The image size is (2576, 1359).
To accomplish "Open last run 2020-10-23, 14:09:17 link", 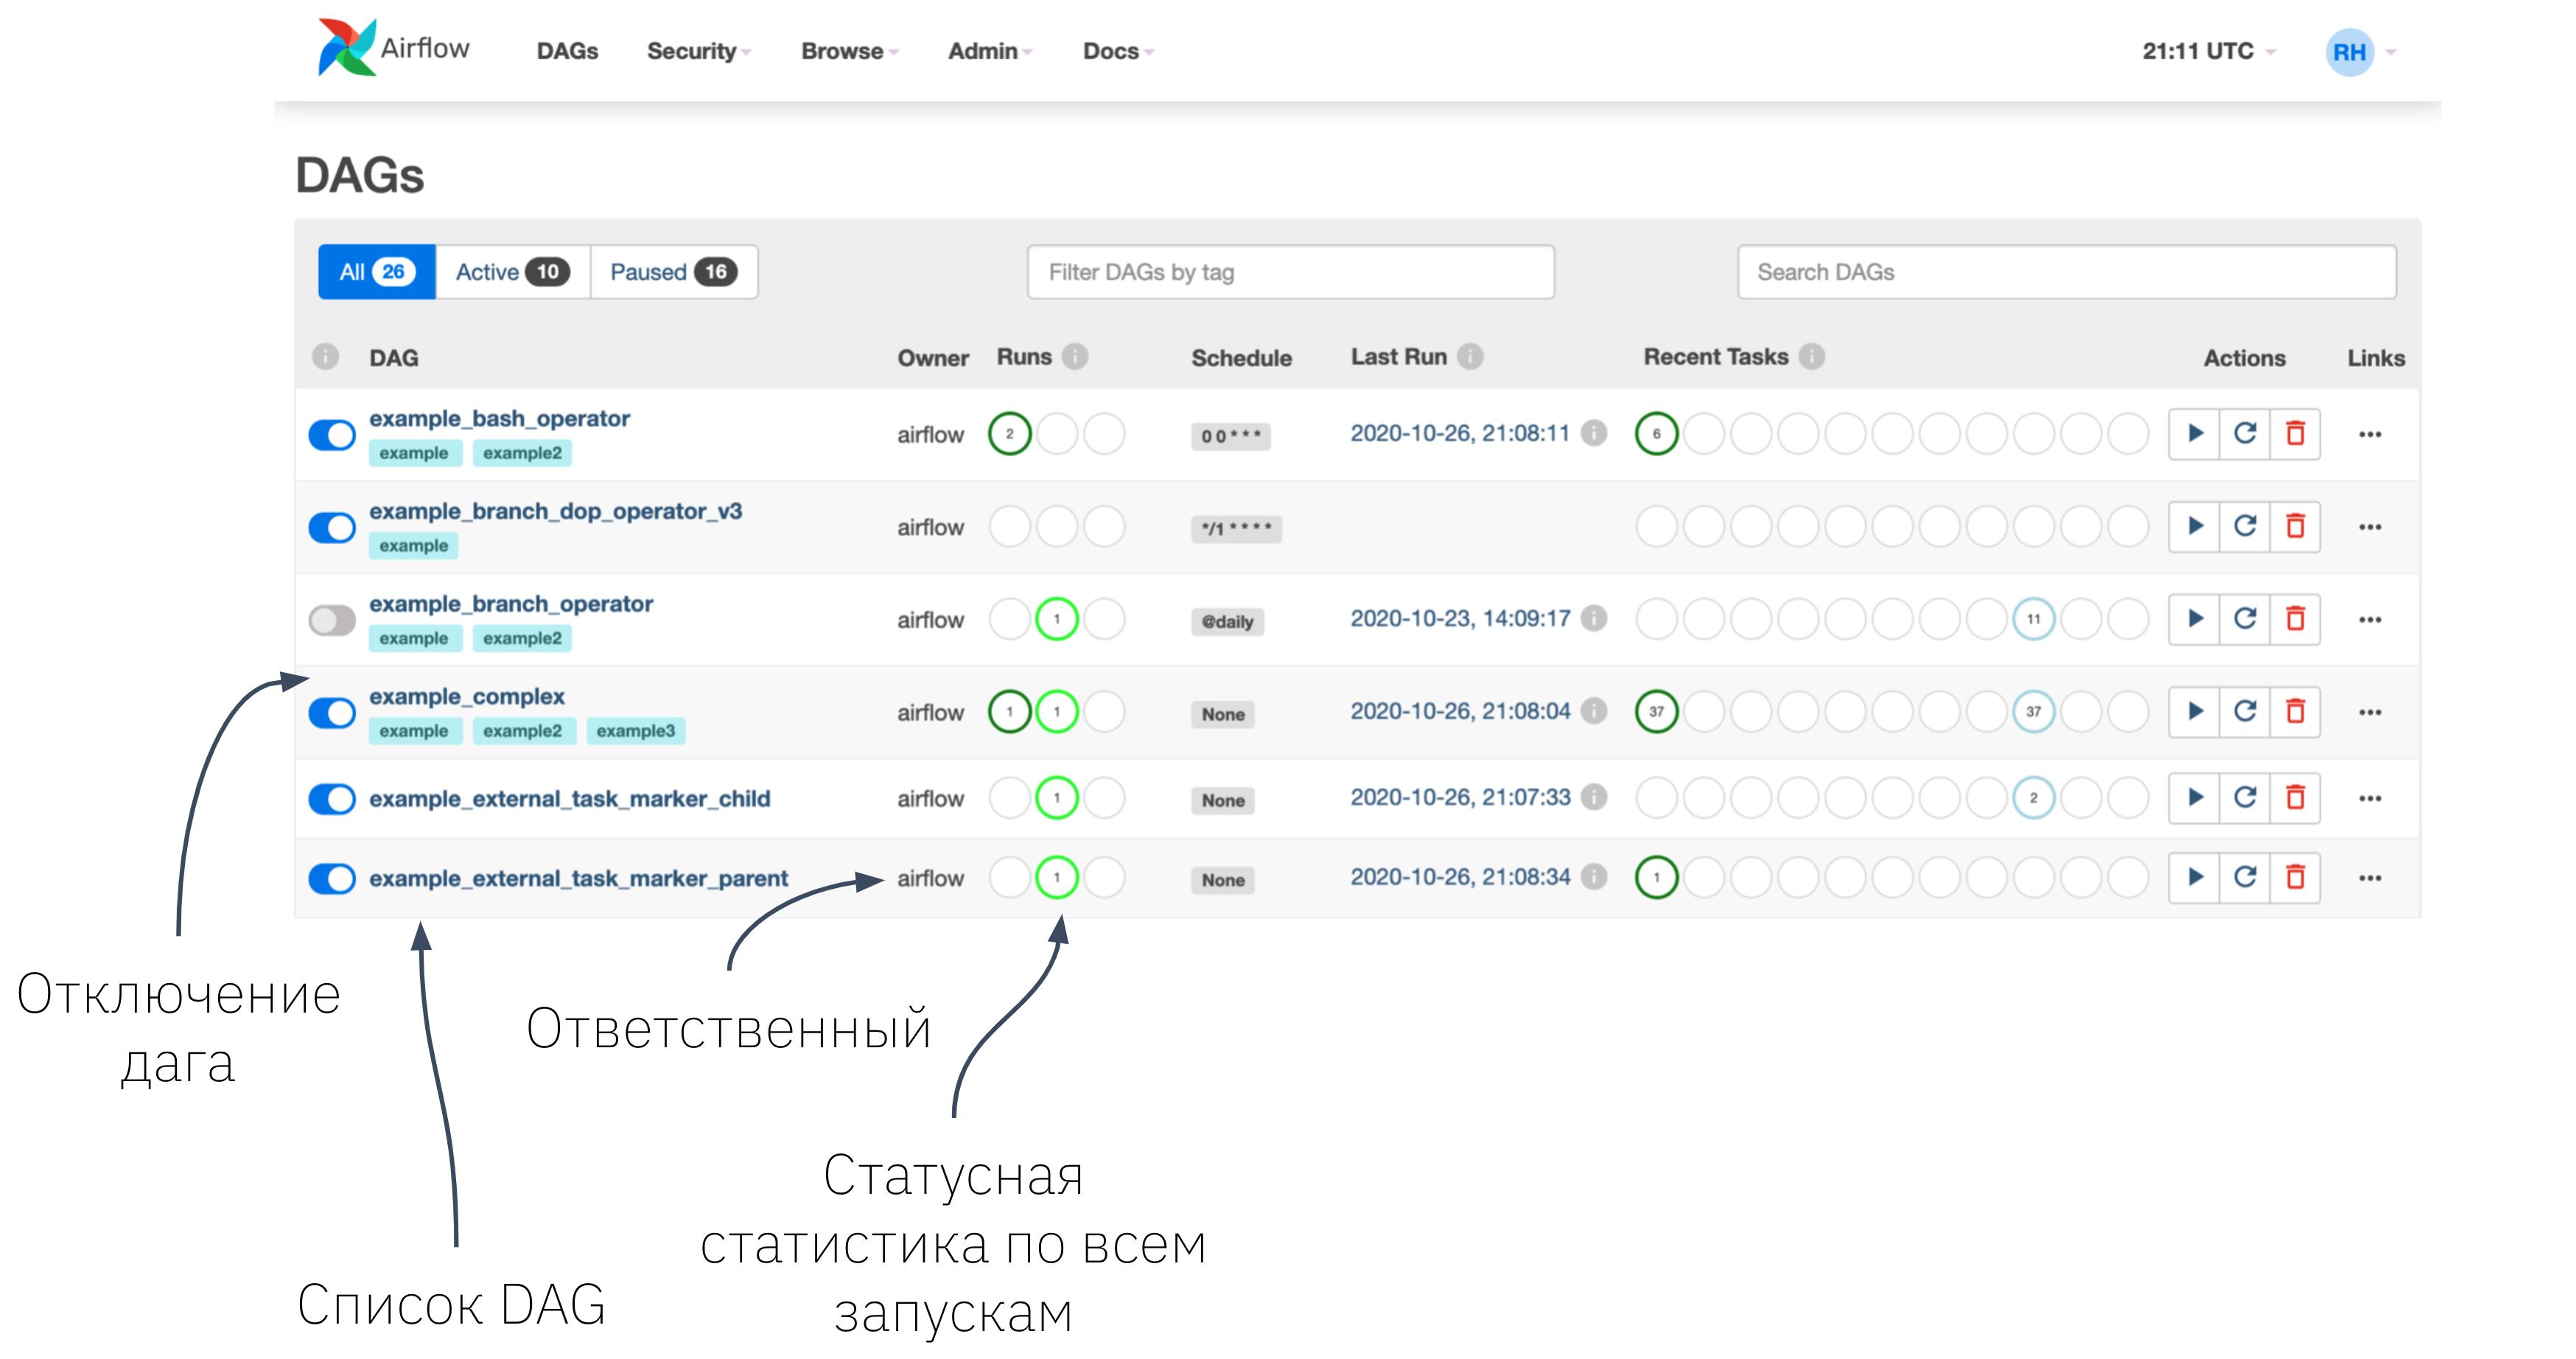I will pyautogui.click(x=1460, y=618).
